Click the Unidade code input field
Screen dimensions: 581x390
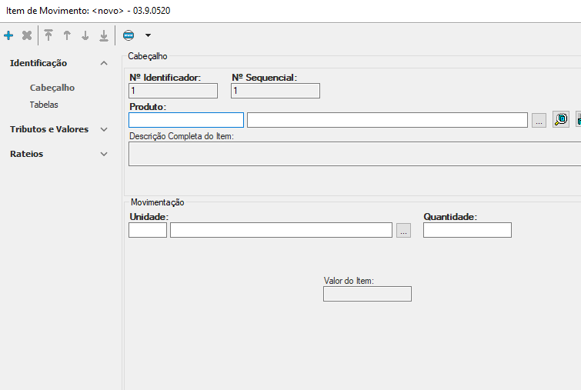(x=148, y=230)
